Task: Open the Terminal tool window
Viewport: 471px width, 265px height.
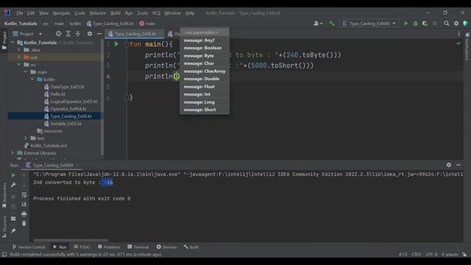Action: coord(138,247)
